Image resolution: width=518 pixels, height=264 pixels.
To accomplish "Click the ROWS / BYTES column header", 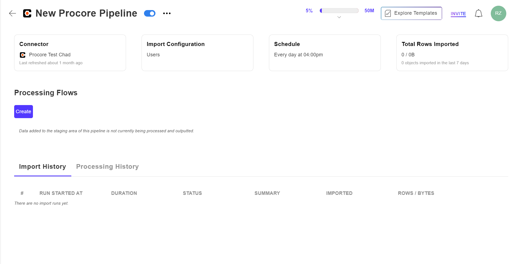I will click(x=416, y=193).
